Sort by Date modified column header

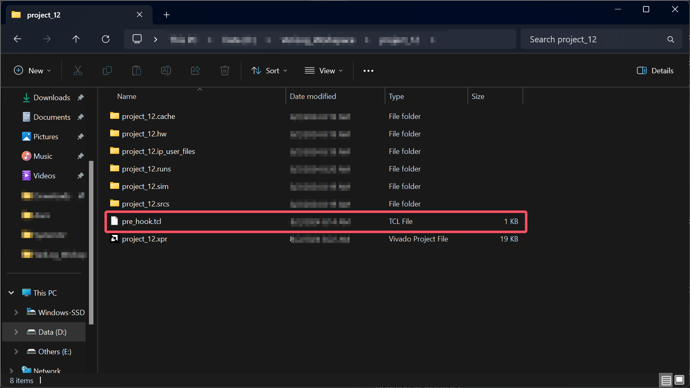[313, 96]
